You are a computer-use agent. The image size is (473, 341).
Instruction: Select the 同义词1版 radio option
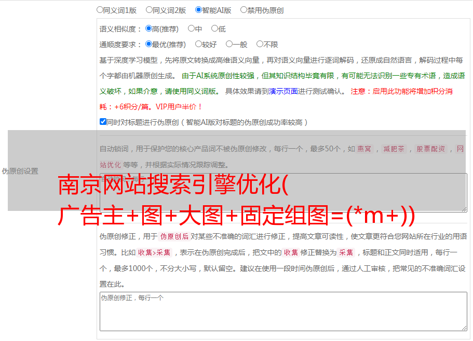point(100,10)
